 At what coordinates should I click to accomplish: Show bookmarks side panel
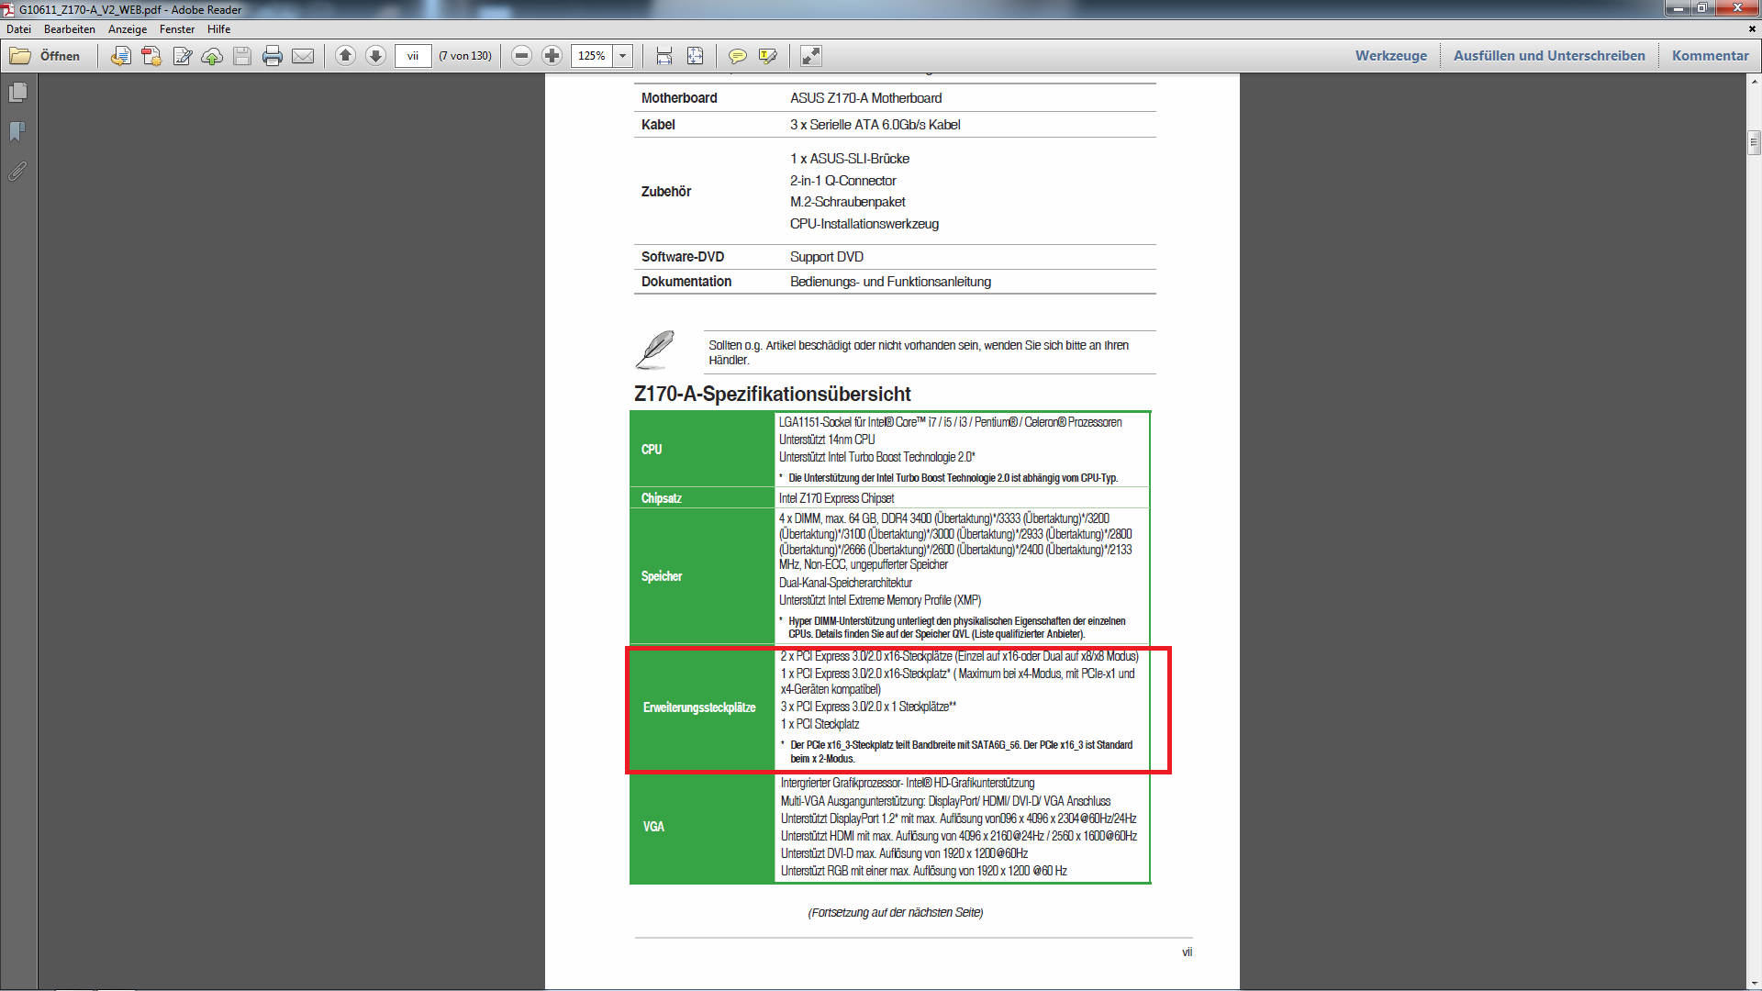(17, 131)
